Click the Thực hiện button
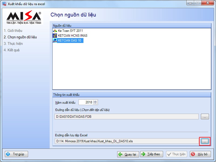The image size is (216, 162). tap(177, 154)
